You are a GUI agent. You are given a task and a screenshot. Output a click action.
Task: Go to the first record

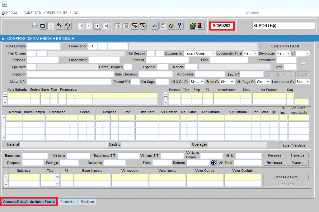(x=81, y=26)
